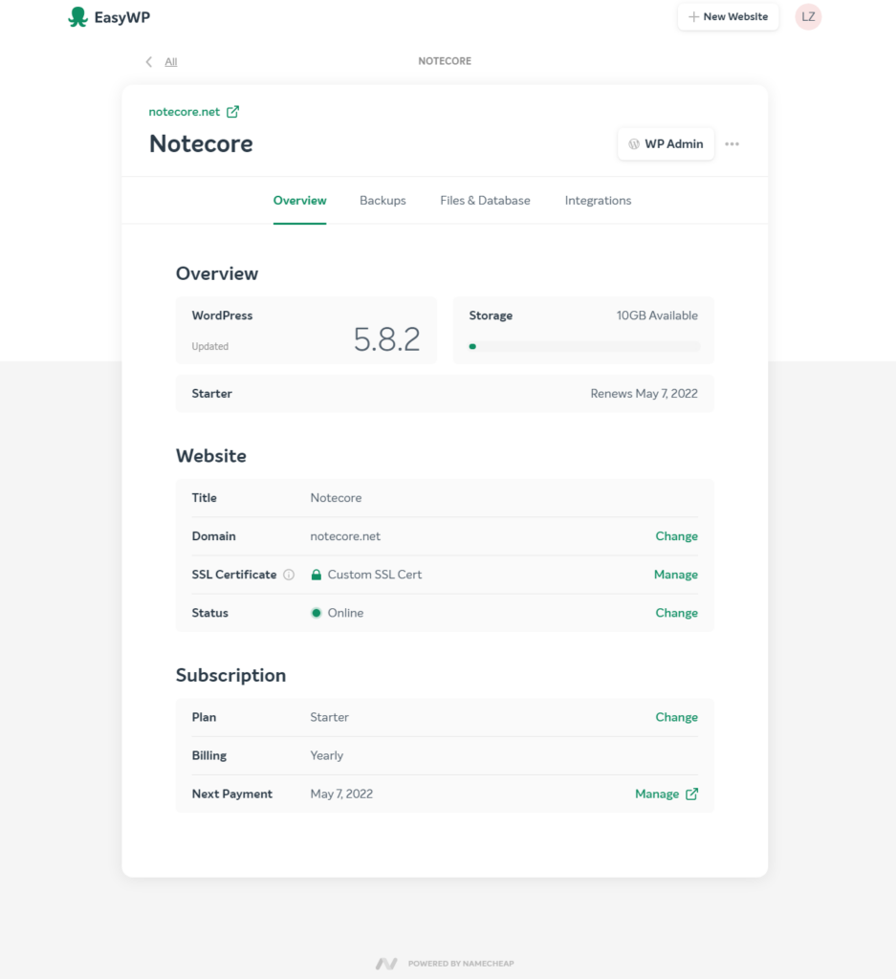This screenshot has width=896, height=979.
Task: Click the back arrow beside All
Action: tap(148, 61)
